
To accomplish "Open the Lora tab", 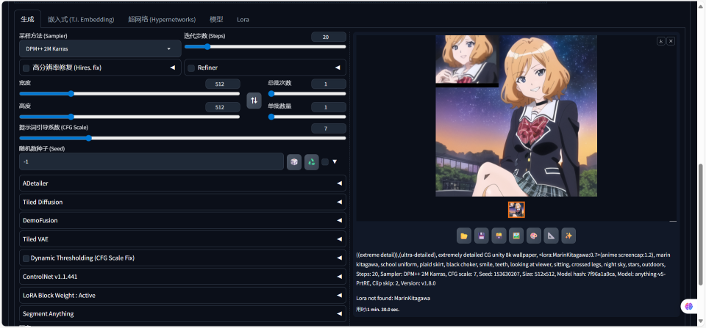I will coord(243,19).
